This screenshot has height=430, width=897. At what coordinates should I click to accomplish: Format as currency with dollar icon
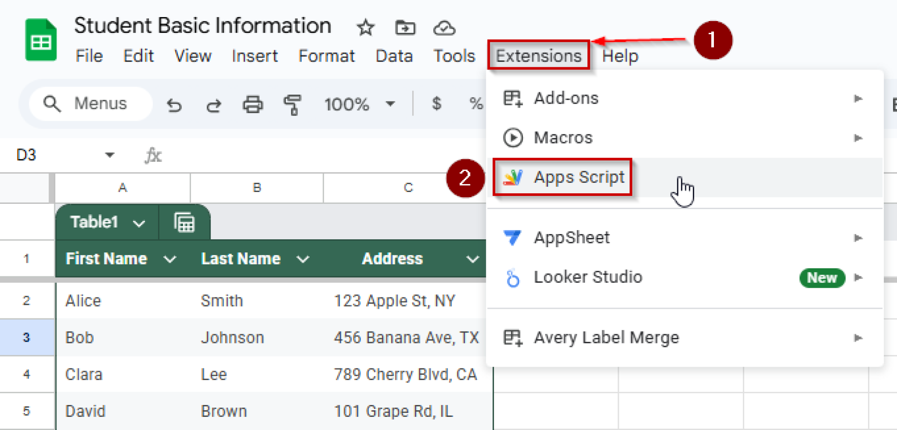click(x=436, y=104)
